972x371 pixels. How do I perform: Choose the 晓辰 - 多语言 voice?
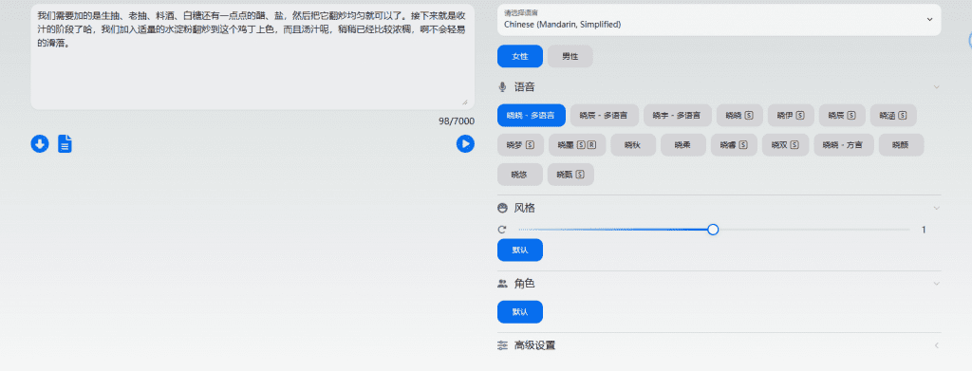tap(604, 115)
